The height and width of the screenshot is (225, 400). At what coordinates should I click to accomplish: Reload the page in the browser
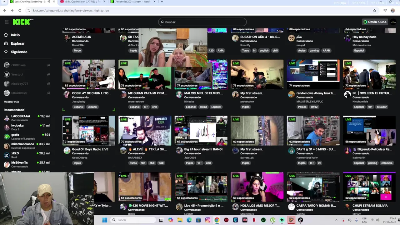pos(20,10)
